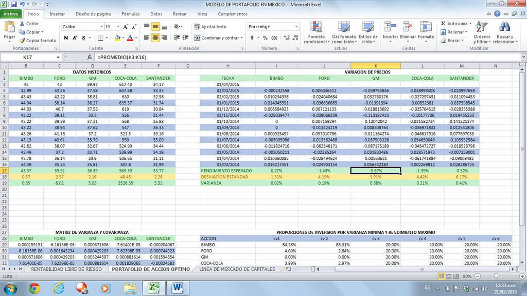The width and height of the screenshot is (527, 296).
Task: Click the formula bar with PROMEDIO formula
Action: click(308, 58)
